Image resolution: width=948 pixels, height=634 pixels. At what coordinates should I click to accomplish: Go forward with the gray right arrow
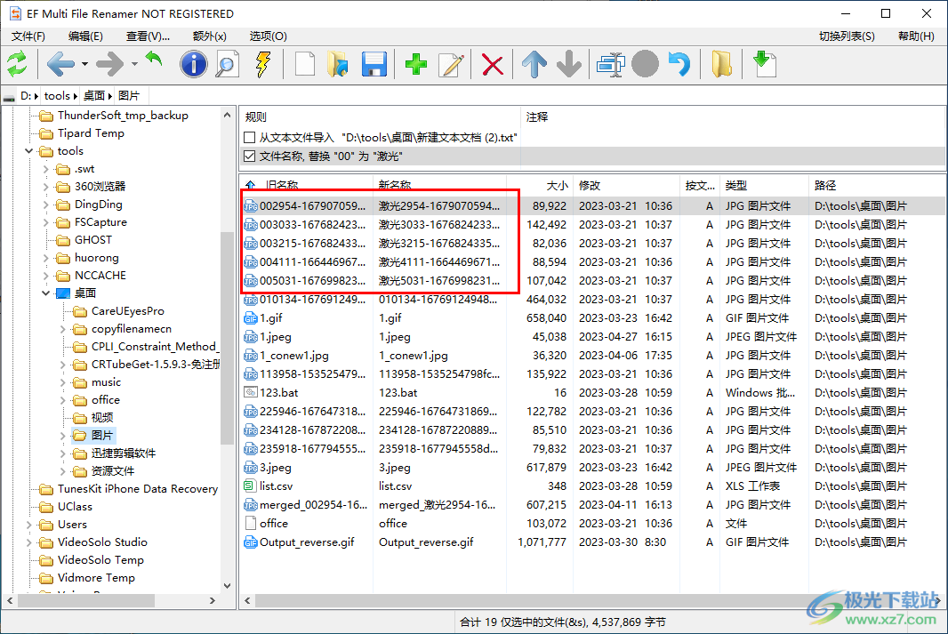(x=110, y=64)
